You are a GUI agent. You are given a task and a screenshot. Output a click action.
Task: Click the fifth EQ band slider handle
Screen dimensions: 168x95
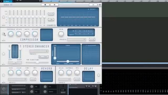click(x=25, y=17)
